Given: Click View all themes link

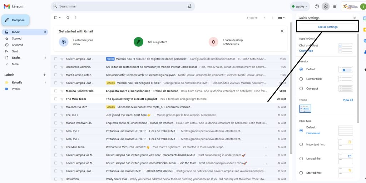Looking at the screenshot, I should point(348,100).
